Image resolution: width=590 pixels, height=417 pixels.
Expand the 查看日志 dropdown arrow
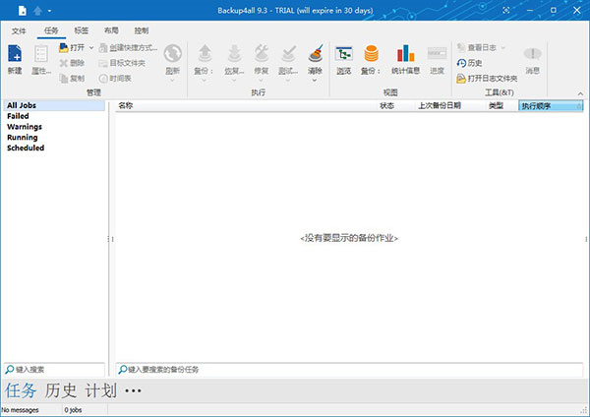[x=502, y=47]
